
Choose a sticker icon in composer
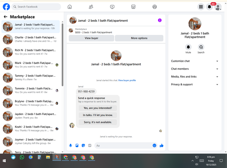click(x=83, y=145)
